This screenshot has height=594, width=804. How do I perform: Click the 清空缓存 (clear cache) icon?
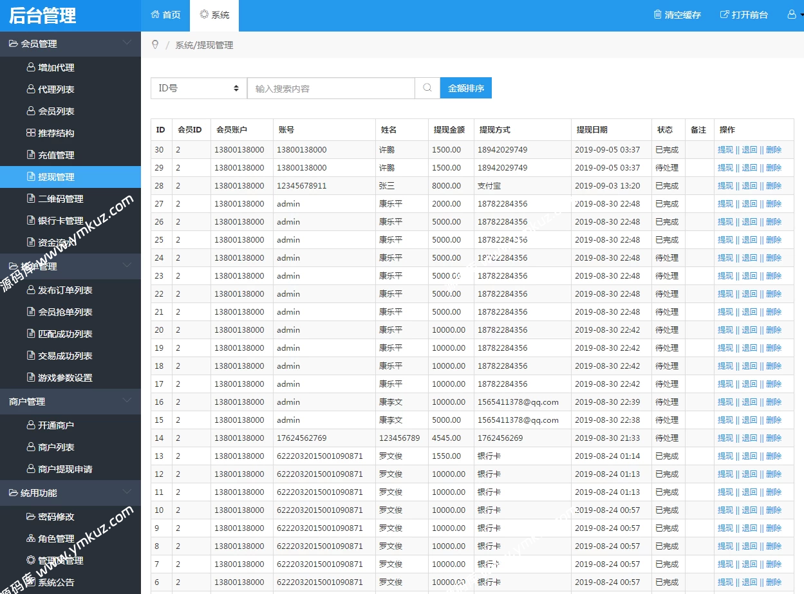659,14
